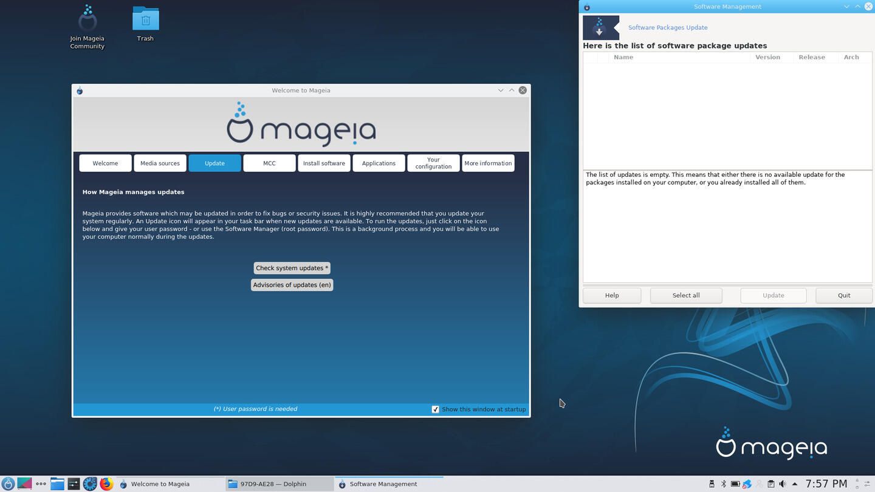875x492 pixels.
Task: Sort package list by Version column
Action: [x=772, y=57]
